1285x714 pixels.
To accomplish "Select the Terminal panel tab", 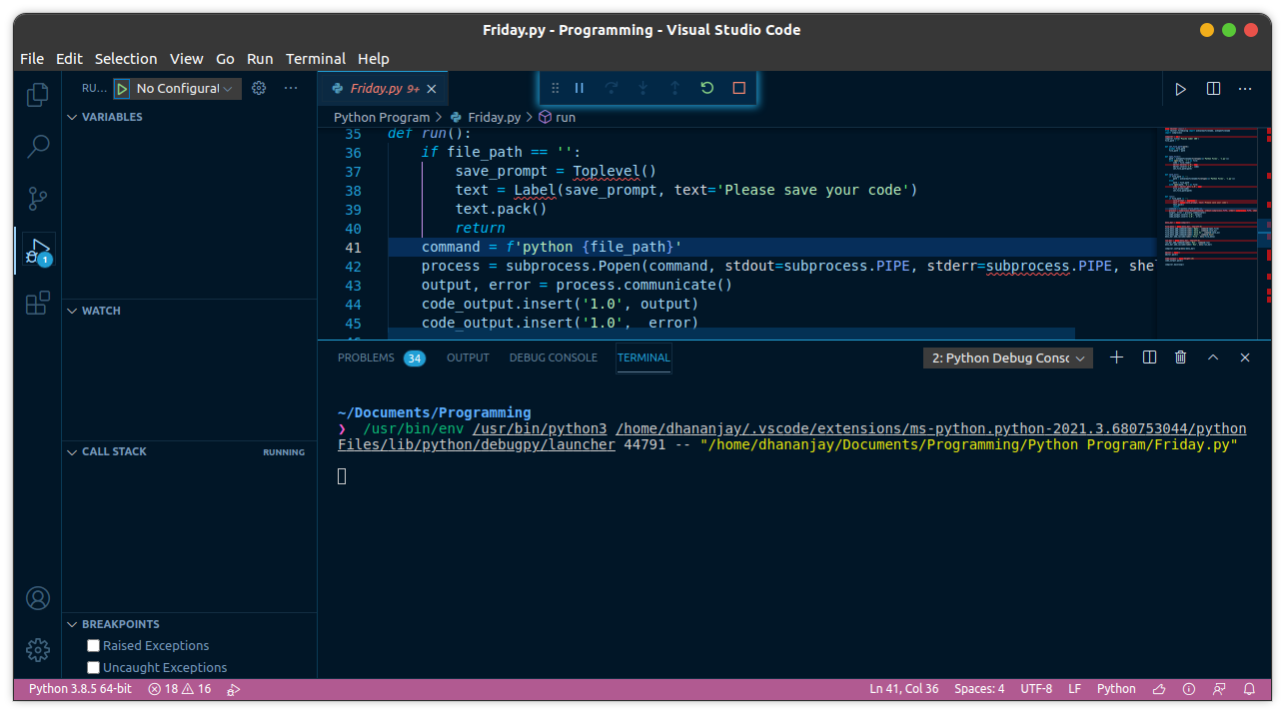I will pyautogui.click(x=643, y=357).
